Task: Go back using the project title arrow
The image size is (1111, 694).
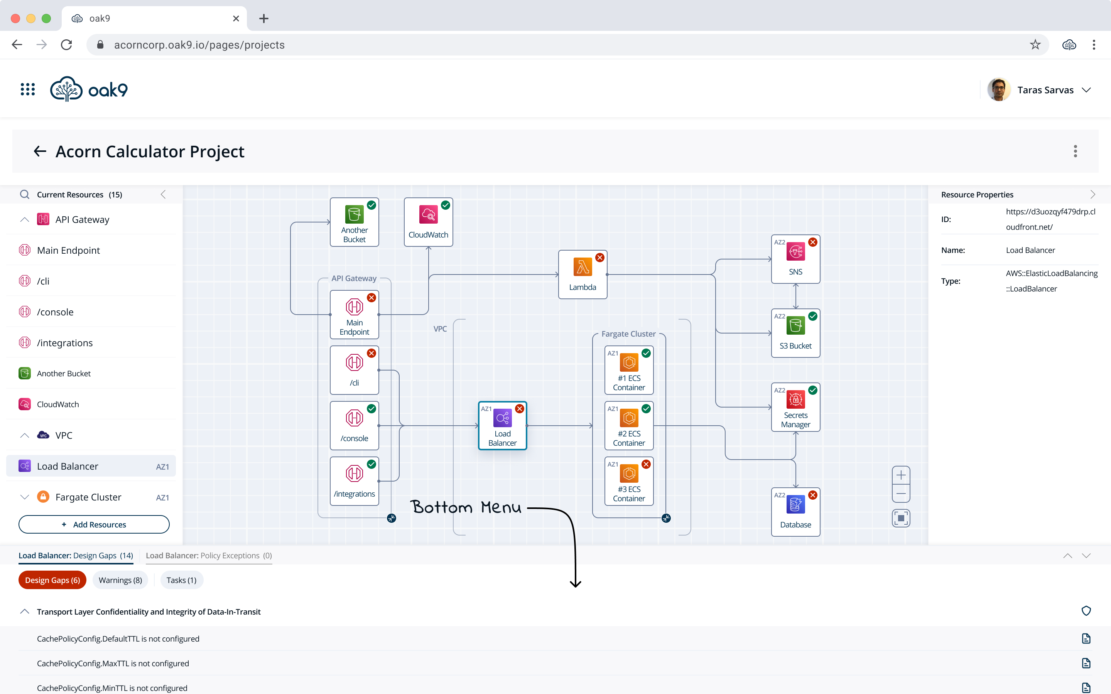Action: [40, 152]
